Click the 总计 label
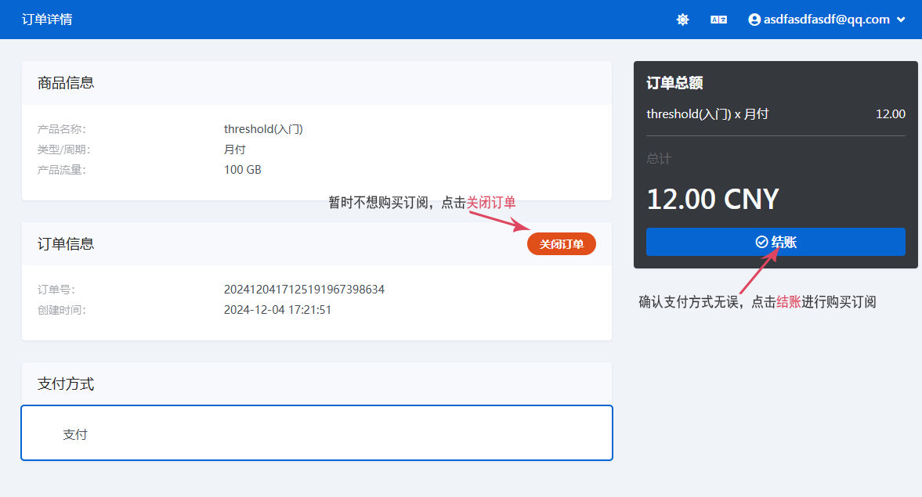922x497 pixels. pyautogui.click(x=659, y=159)
